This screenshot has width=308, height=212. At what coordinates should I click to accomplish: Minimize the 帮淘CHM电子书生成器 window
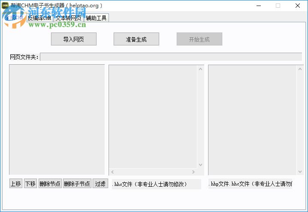tap(259, 6)
